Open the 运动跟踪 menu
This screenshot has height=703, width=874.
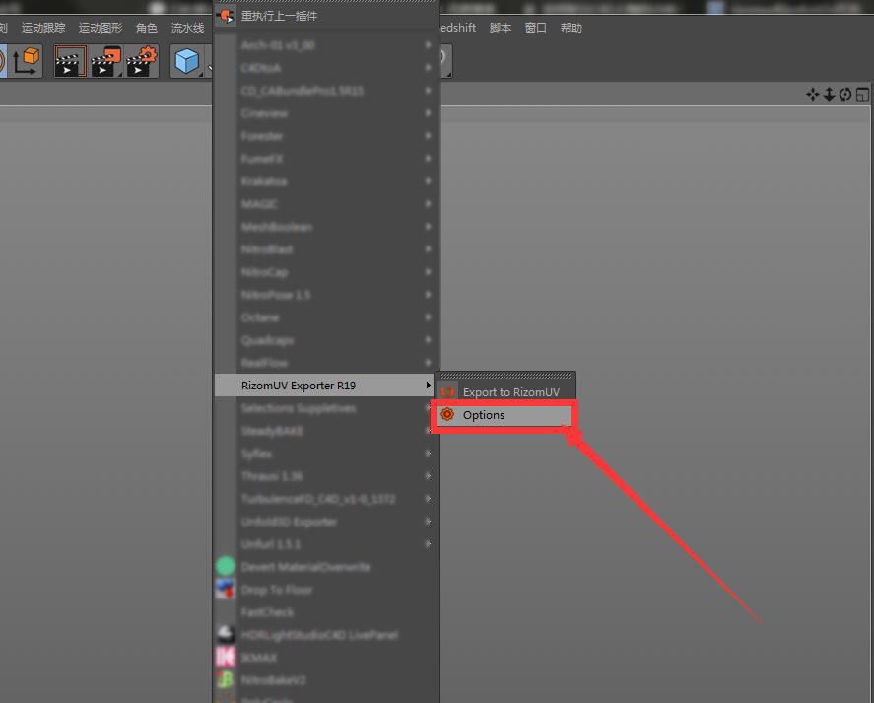point(43,28)
